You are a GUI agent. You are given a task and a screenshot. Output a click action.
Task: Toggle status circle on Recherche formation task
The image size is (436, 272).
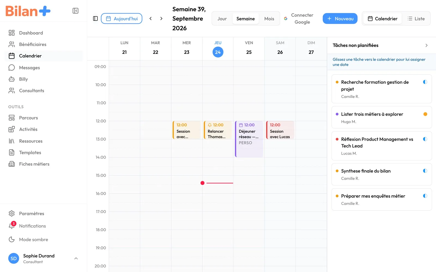click(425, 82)
